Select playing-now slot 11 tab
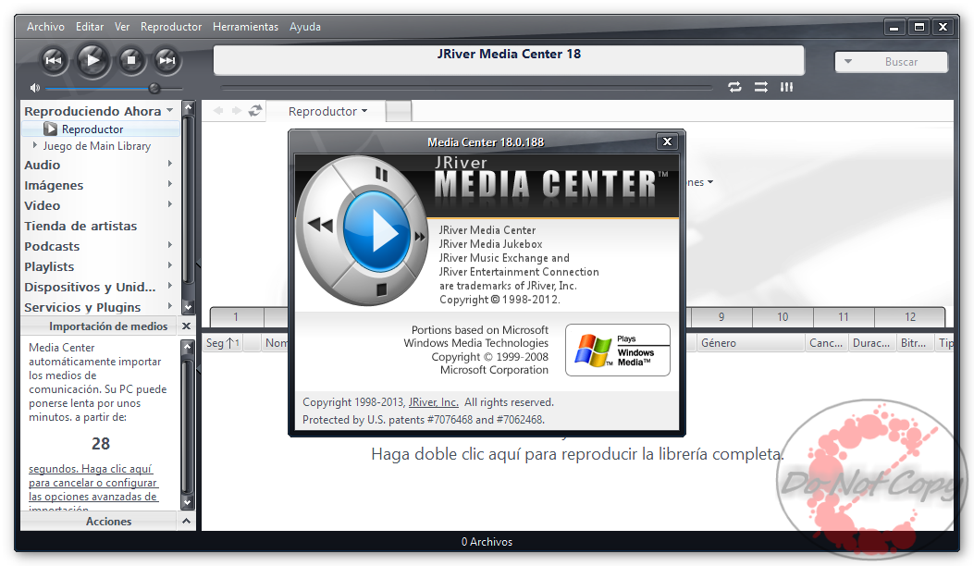 pos(843,317)
